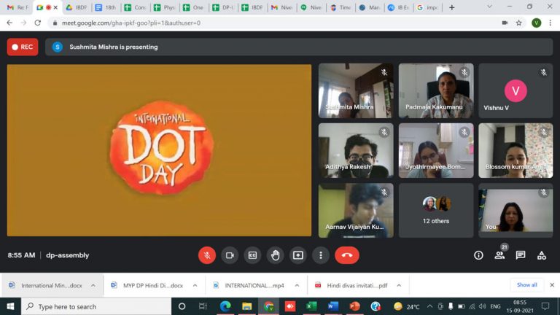This screenshot has width=560, height=315.
Task: Open the Activities icon
Action: [x=542, y=255]
